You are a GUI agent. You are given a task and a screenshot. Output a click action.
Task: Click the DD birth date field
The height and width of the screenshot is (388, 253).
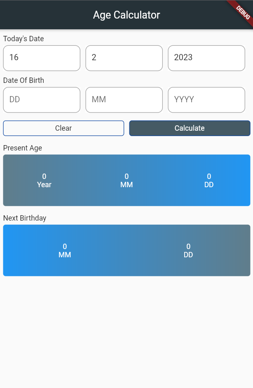(41, 100)
